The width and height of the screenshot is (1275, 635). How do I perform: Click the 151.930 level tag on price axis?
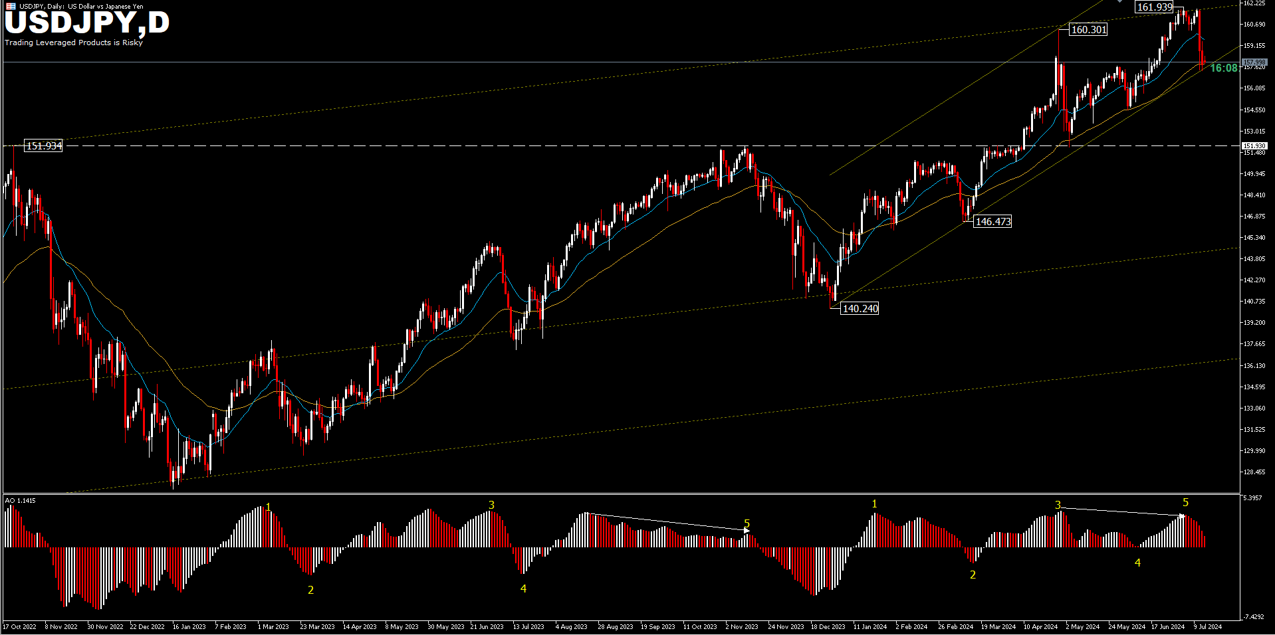click(1254, 145)
